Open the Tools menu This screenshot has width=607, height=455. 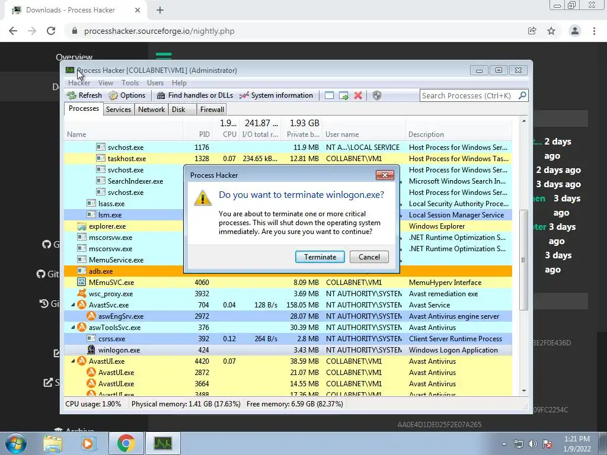pos(130,83)
